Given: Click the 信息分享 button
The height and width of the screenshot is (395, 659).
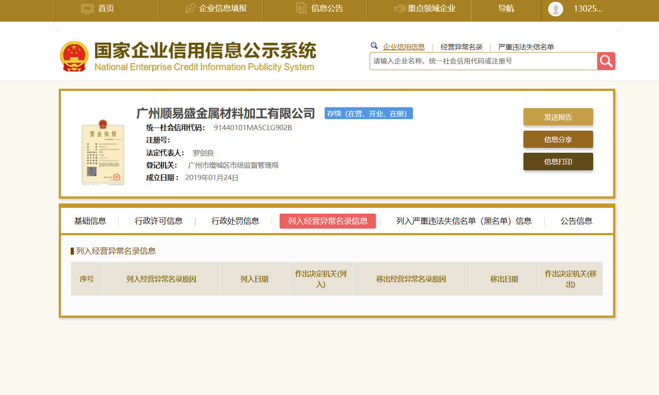Looking at the screenshot, I should [x=558, y=139].
